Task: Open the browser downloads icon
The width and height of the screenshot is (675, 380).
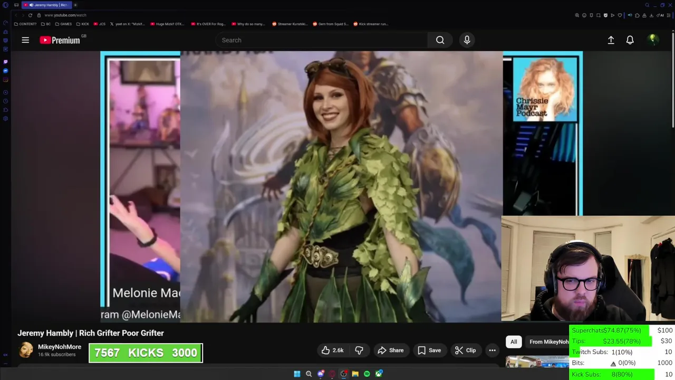Action: point(651,15)
